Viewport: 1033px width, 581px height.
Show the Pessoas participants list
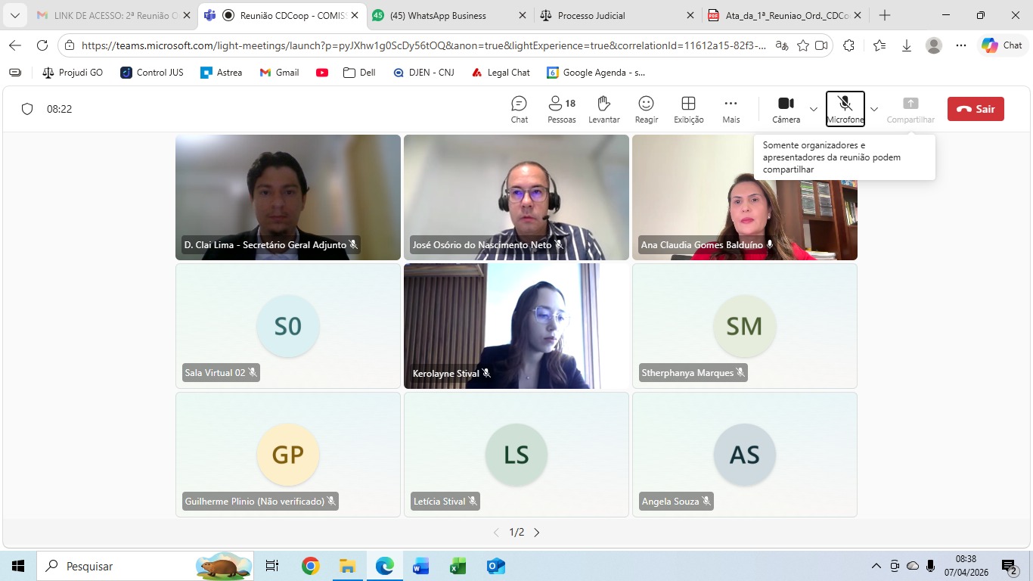point(561,109)
